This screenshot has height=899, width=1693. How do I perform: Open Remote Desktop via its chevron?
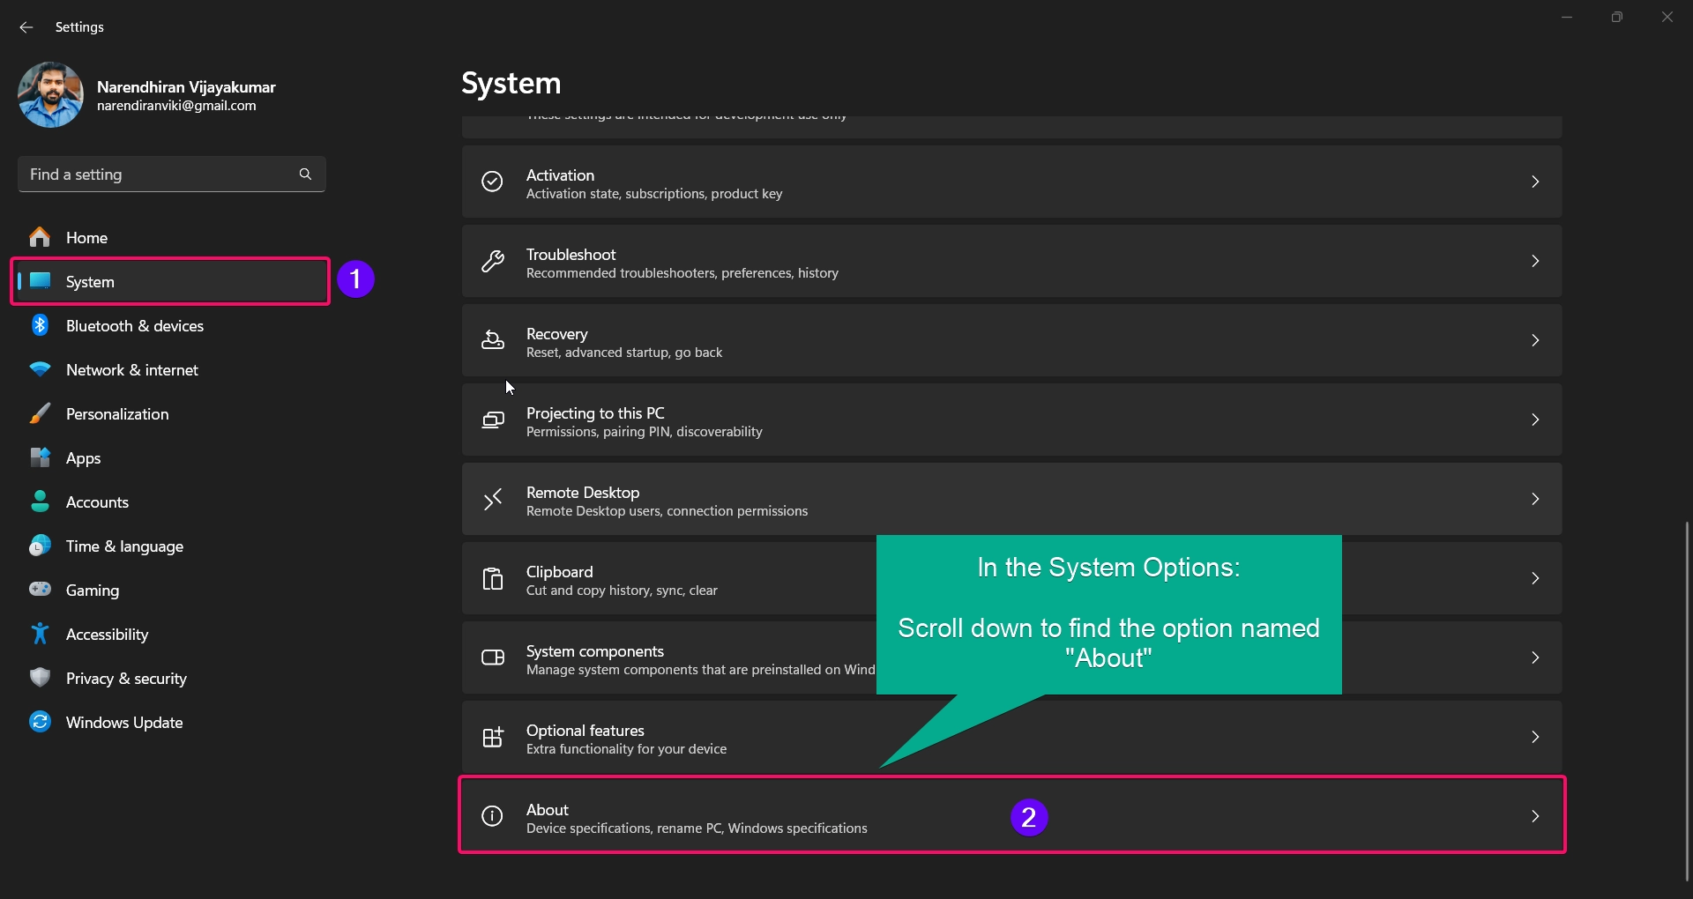coord(1535,499)
